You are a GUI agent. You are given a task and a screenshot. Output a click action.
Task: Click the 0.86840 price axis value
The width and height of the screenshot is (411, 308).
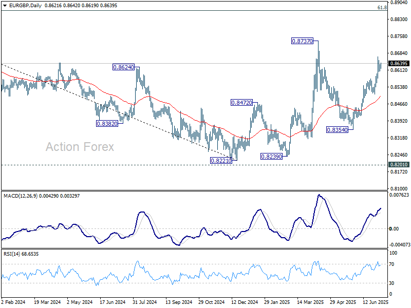(399, 53)
